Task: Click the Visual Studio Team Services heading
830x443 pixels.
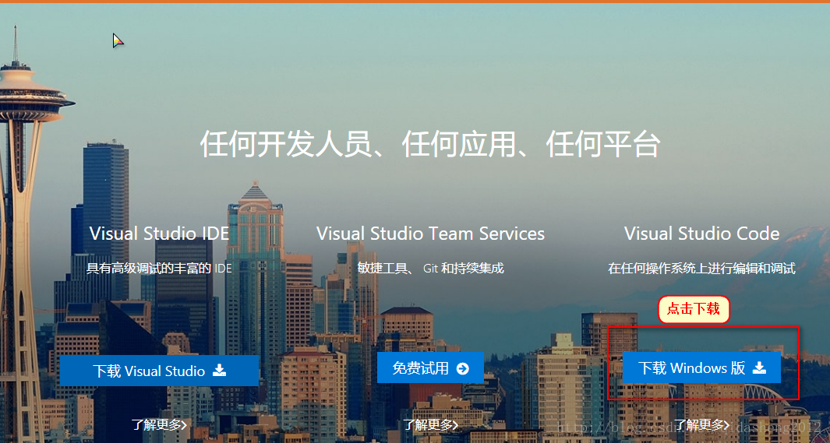Action: tap(430, 233)
